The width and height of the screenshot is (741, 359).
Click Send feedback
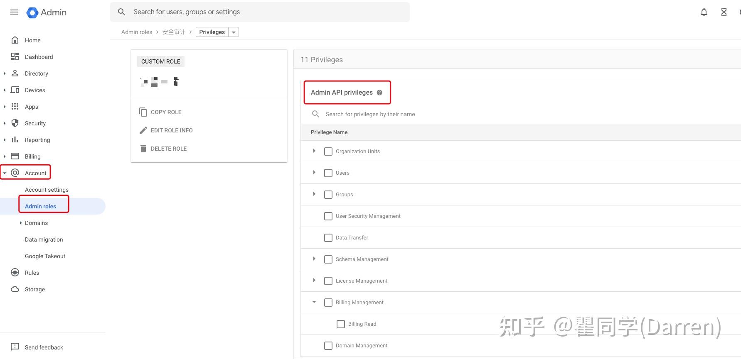pyautogui.click(x=44, y=347)
